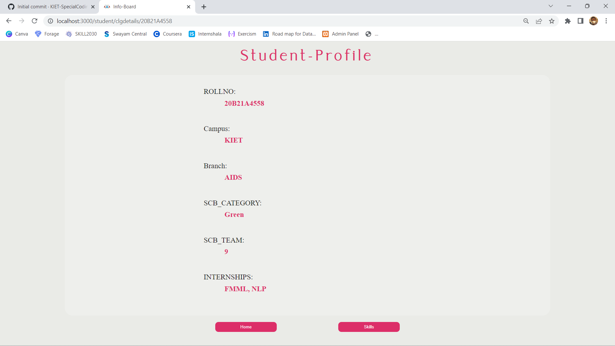This screenshot has height=346, width=615.
Task: Bookmark this page with the star icon
Action: [552, 21]
